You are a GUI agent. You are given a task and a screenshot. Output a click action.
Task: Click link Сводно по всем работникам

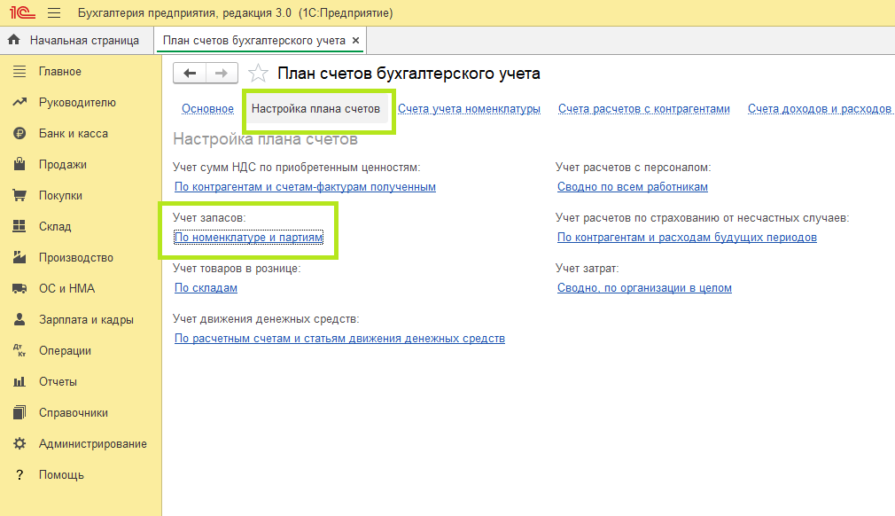pyautogui.click(x=633, y=187)
